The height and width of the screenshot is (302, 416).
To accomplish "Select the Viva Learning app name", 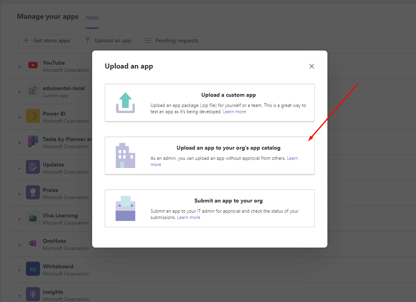I will (60, 215).
